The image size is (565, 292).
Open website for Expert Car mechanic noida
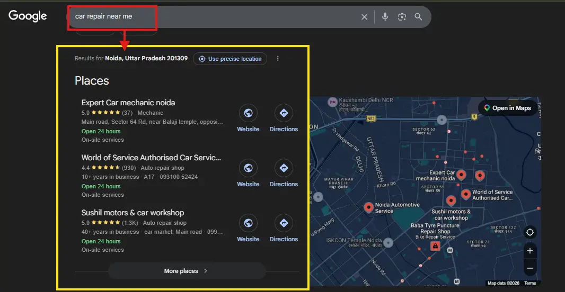(x=248, y=118)
